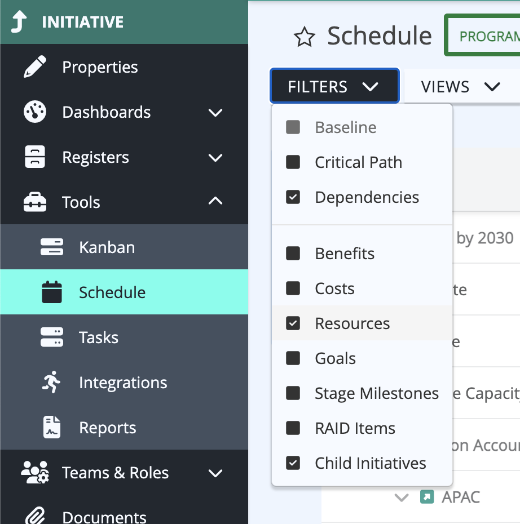Enable the Critical Path checkbox
This screenshot has height=524, width=520.
[x=293, y=162]
